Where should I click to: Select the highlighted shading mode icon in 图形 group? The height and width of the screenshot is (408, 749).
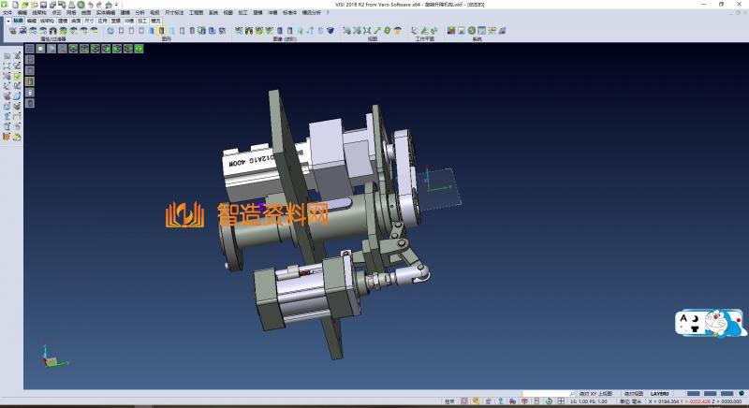[160, 31]
